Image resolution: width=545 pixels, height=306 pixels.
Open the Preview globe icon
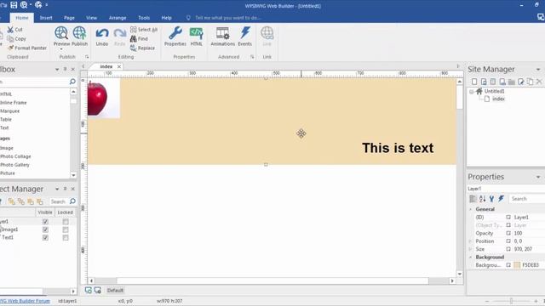tap(61, 33)
